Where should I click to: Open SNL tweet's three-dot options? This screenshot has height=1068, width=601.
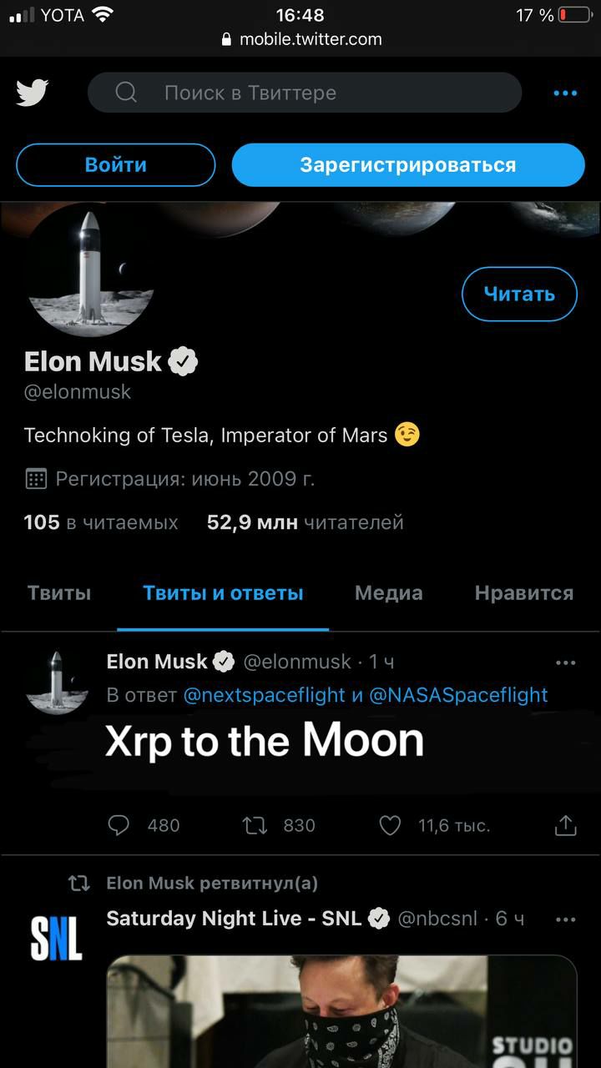565,919
